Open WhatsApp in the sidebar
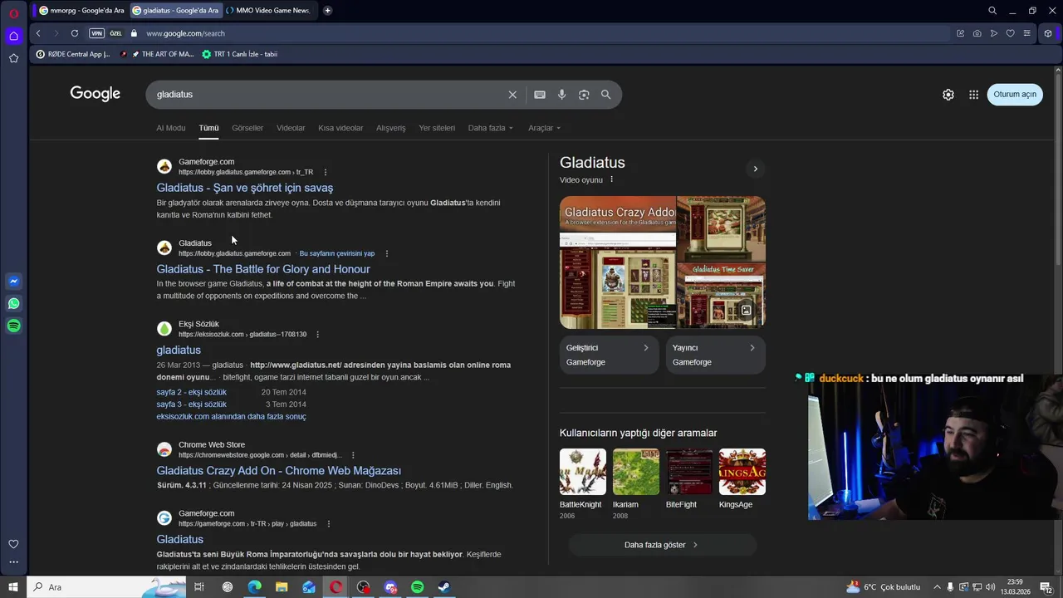 pos(13,304)
